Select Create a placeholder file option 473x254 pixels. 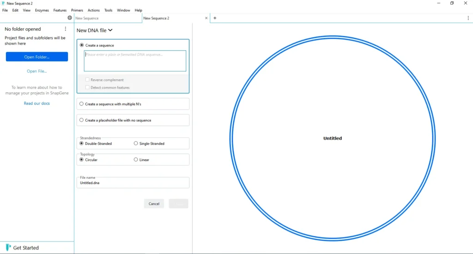click(x=82, y=120)
